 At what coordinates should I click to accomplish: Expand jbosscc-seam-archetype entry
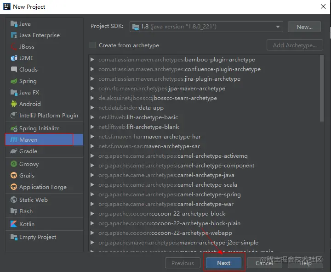[x=92, y=98]
